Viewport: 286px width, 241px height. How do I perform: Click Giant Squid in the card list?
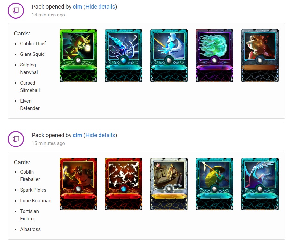32,54
